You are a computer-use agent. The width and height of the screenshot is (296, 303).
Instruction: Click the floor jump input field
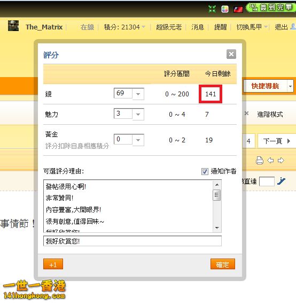(267, 181)
